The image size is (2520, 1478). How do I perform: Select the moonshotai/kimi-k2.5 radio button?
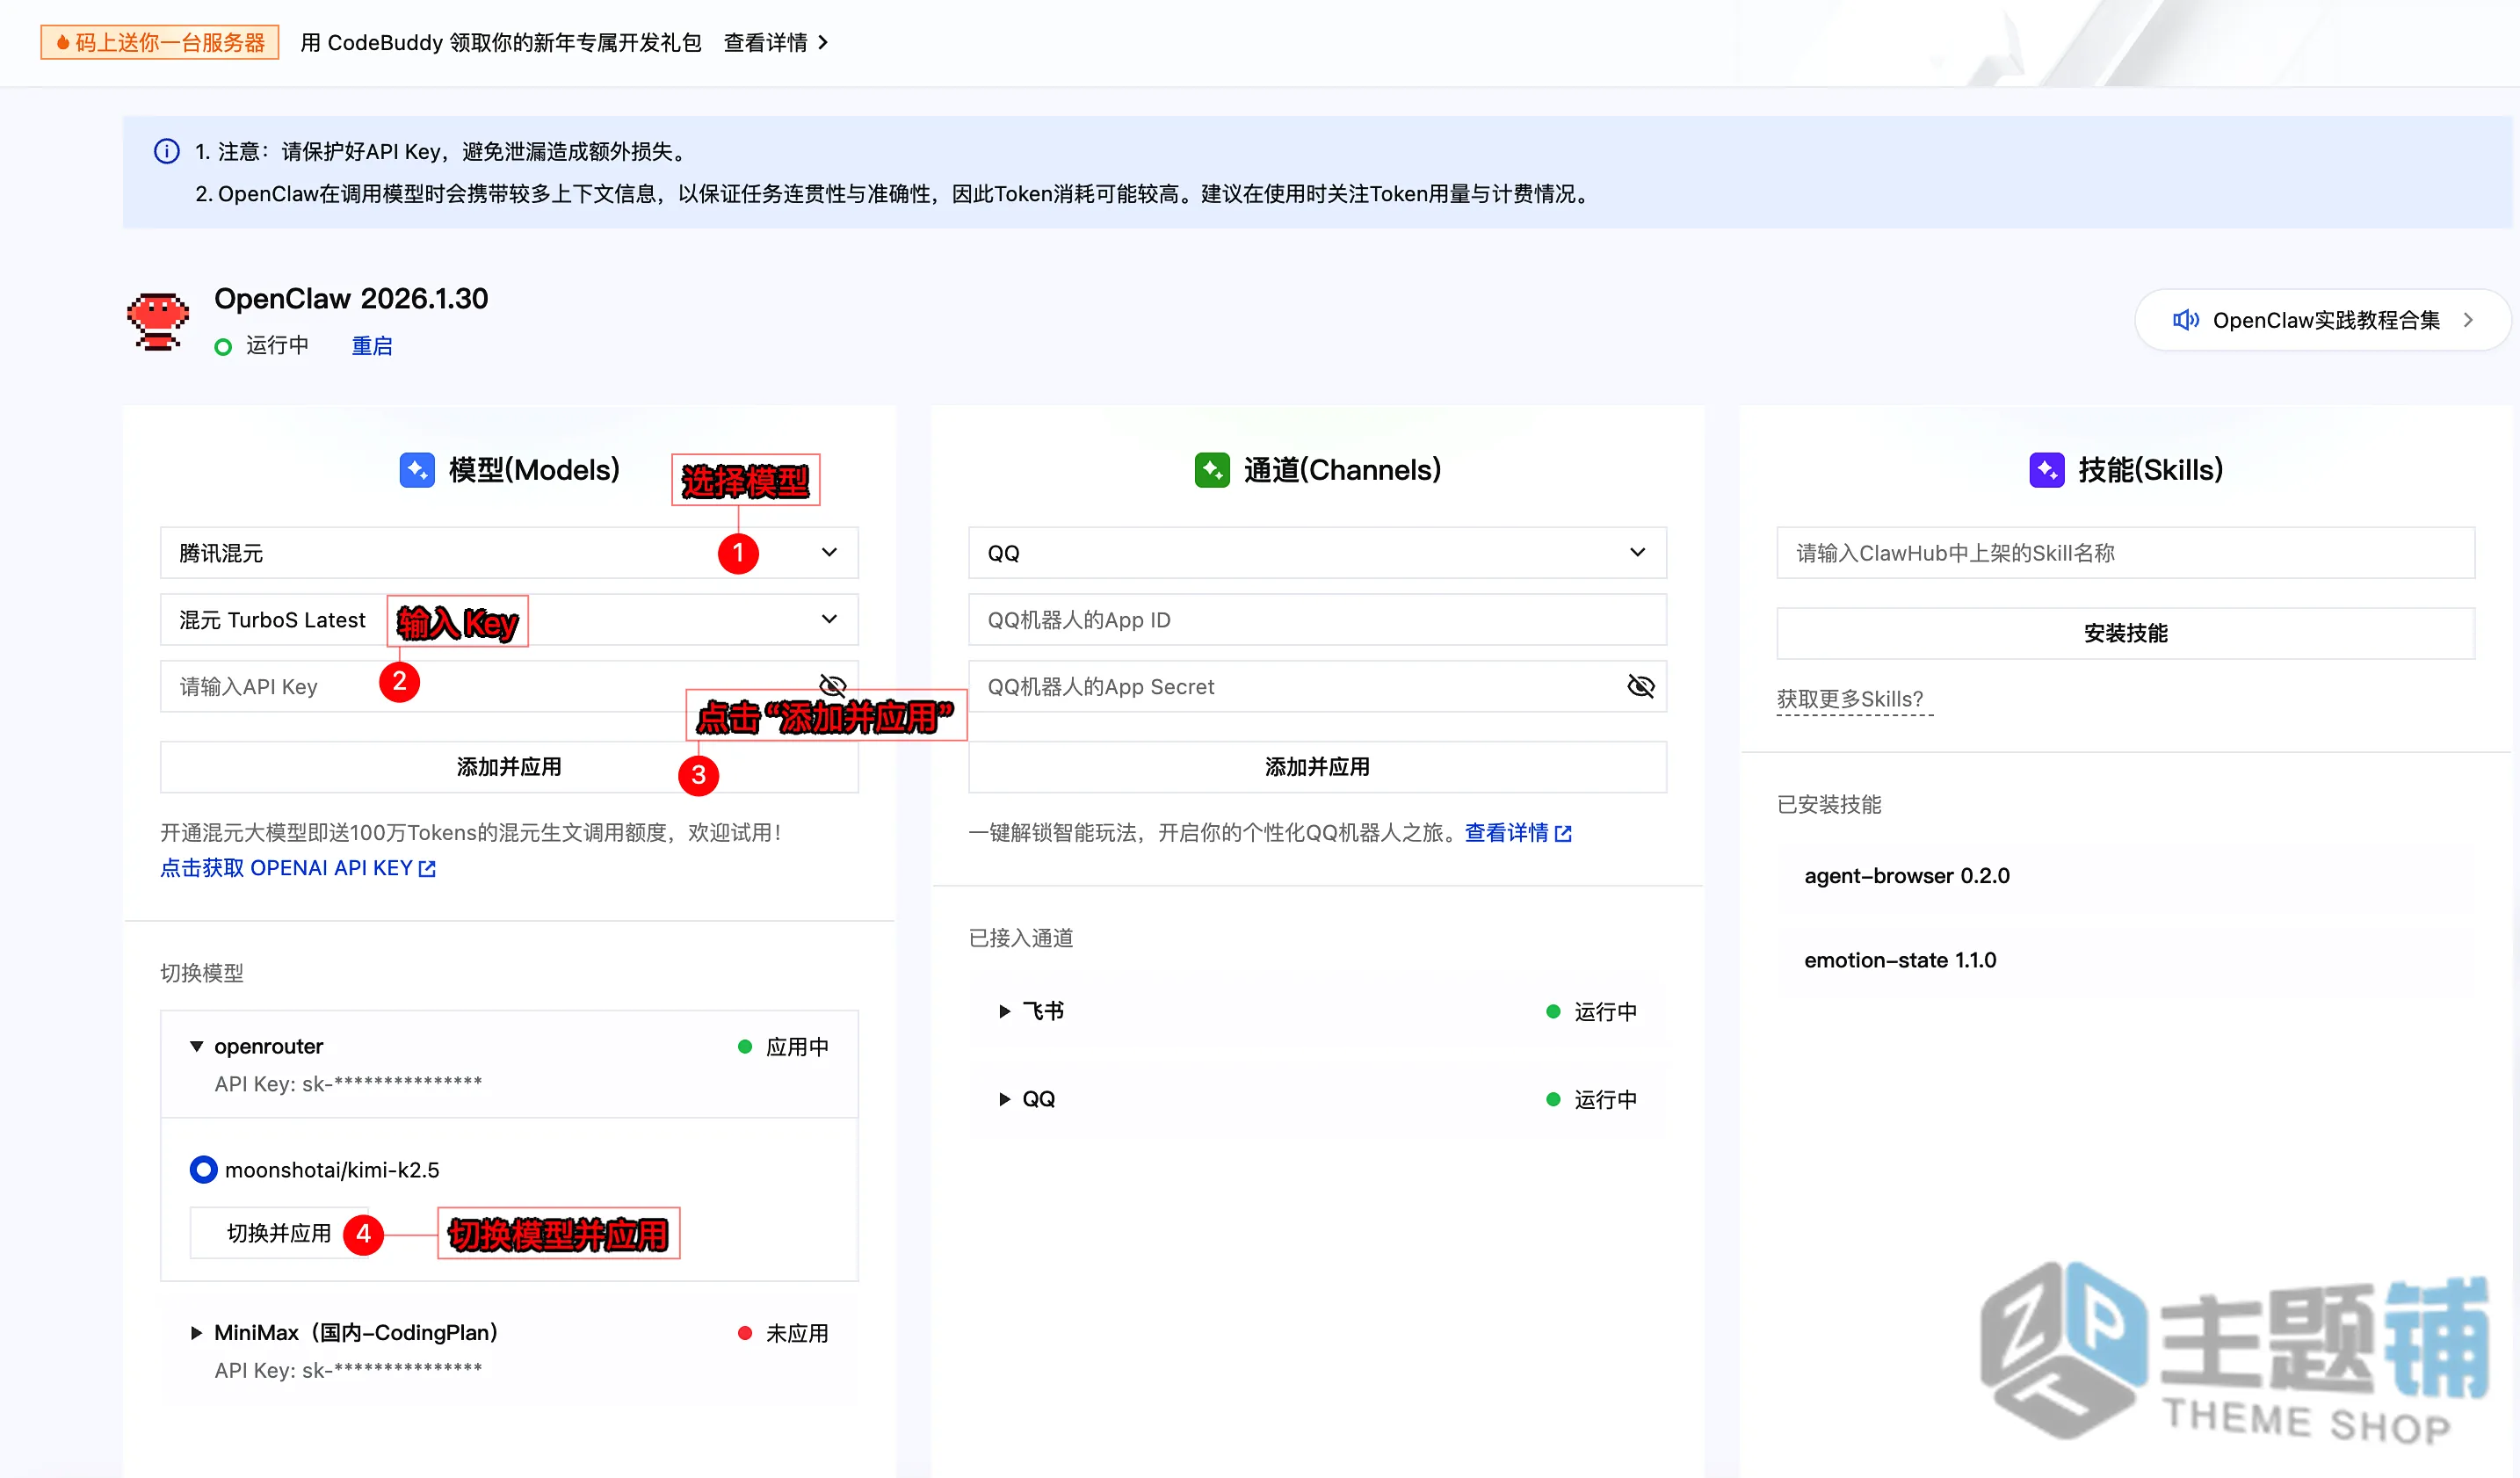pos(203,1169)
